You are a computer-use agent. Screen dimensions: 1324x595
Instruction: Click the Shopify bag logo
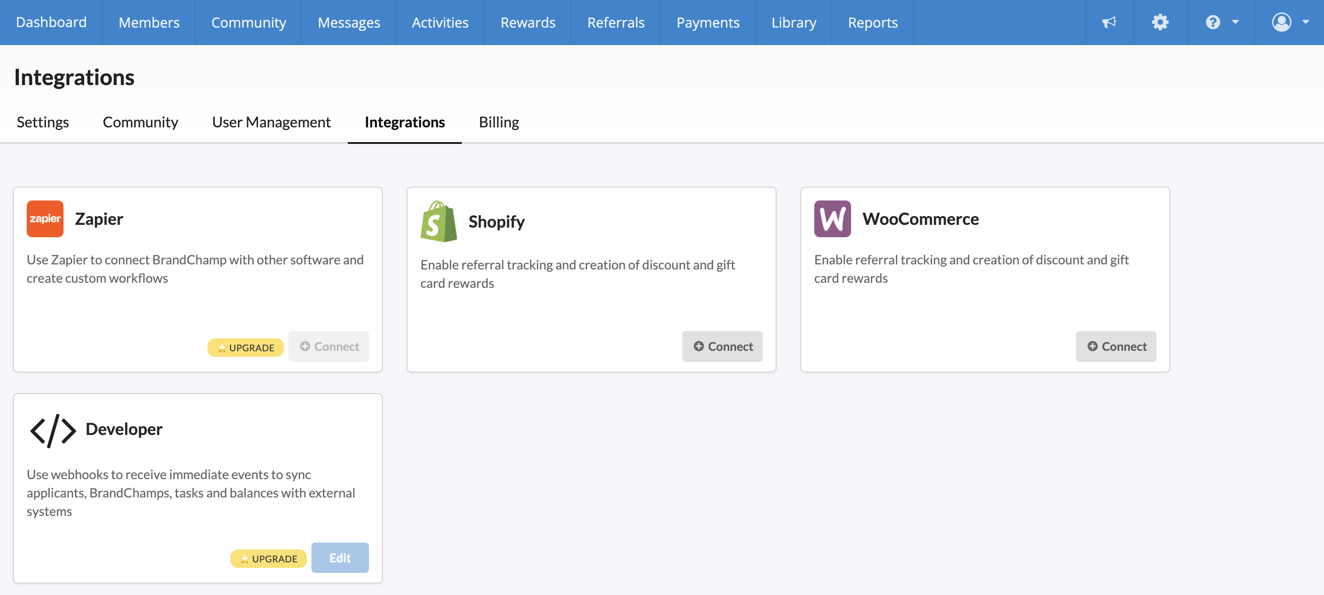[x=438, y=222]
